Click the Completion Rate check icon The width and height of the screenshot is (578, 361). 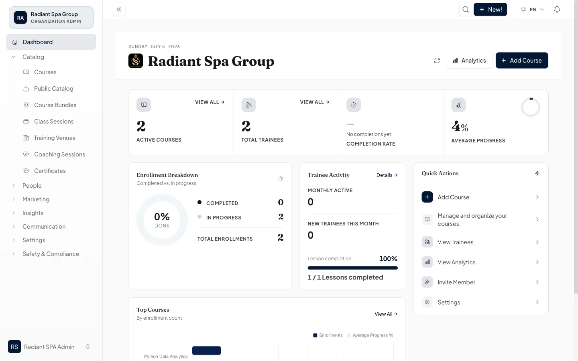[354, 105]
